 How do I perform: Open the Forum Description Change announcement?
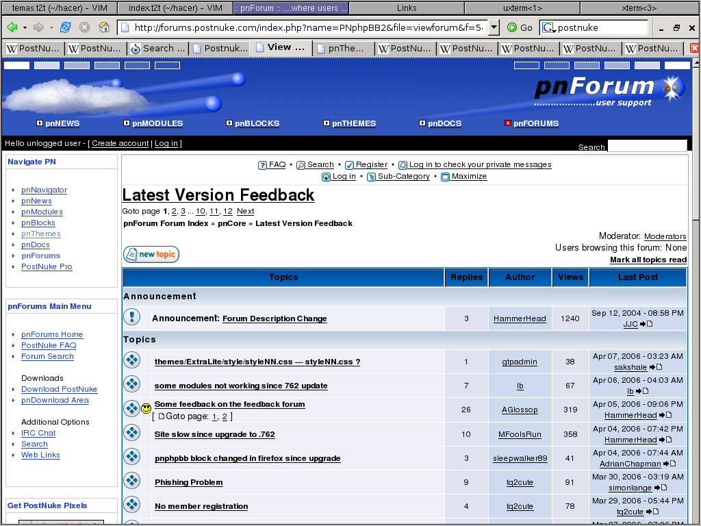(x=275, y=318)
